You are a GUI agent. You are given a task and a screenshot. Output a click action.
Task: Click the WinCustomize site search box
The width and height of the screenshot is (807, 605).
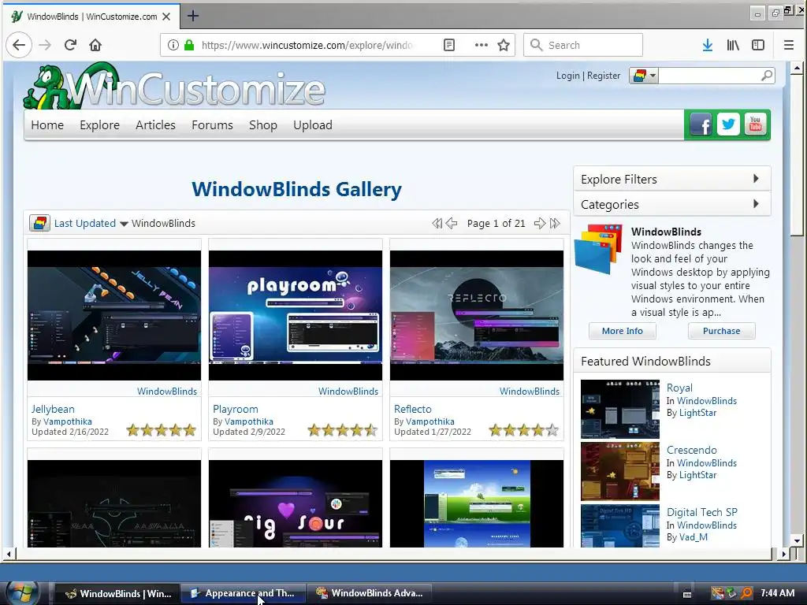pos(710,76)
